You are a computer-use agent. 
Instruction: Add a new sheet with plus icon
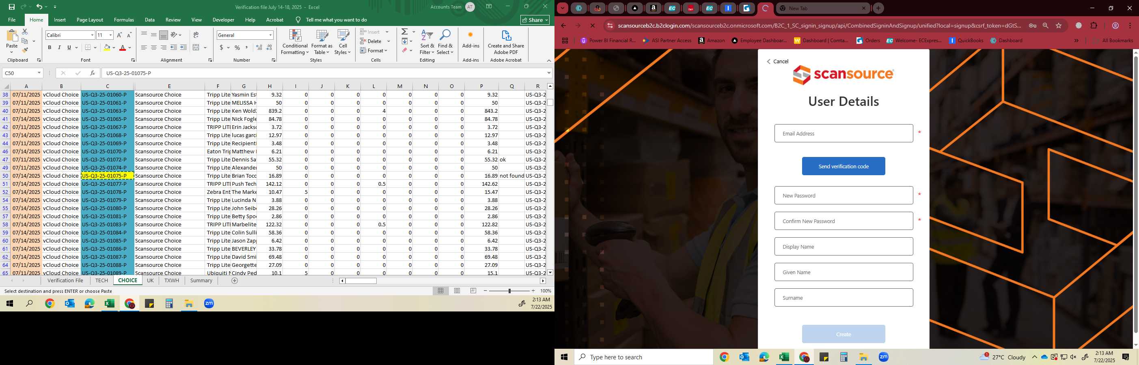click(235, 281)
